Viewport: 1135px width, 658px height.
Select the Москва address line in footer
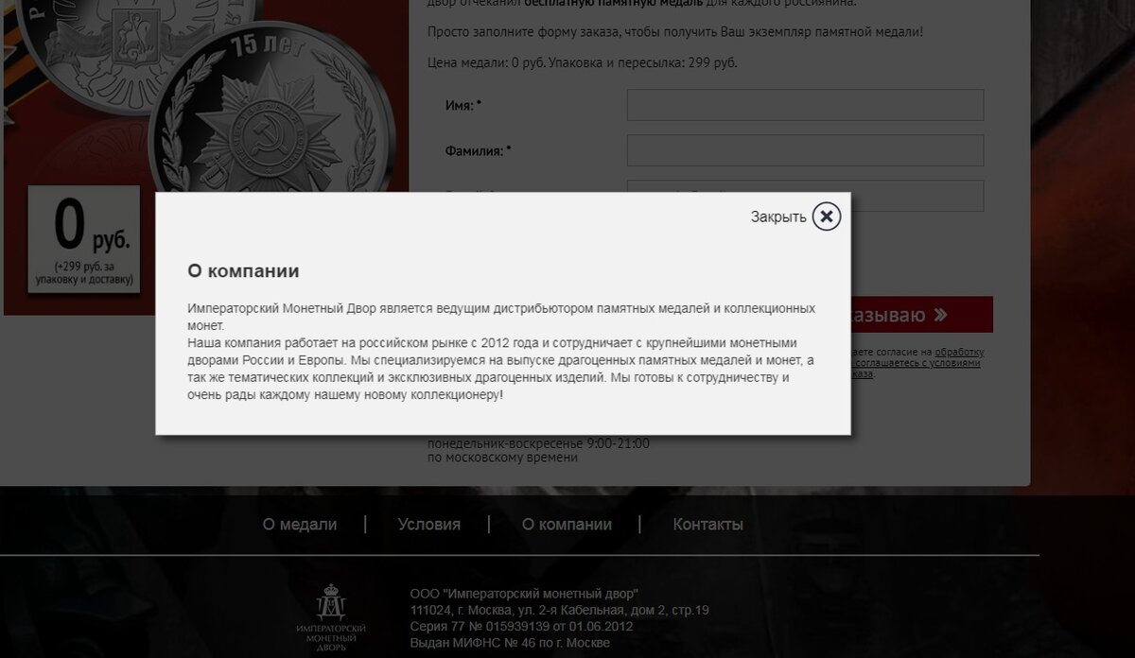pos(559,610)
